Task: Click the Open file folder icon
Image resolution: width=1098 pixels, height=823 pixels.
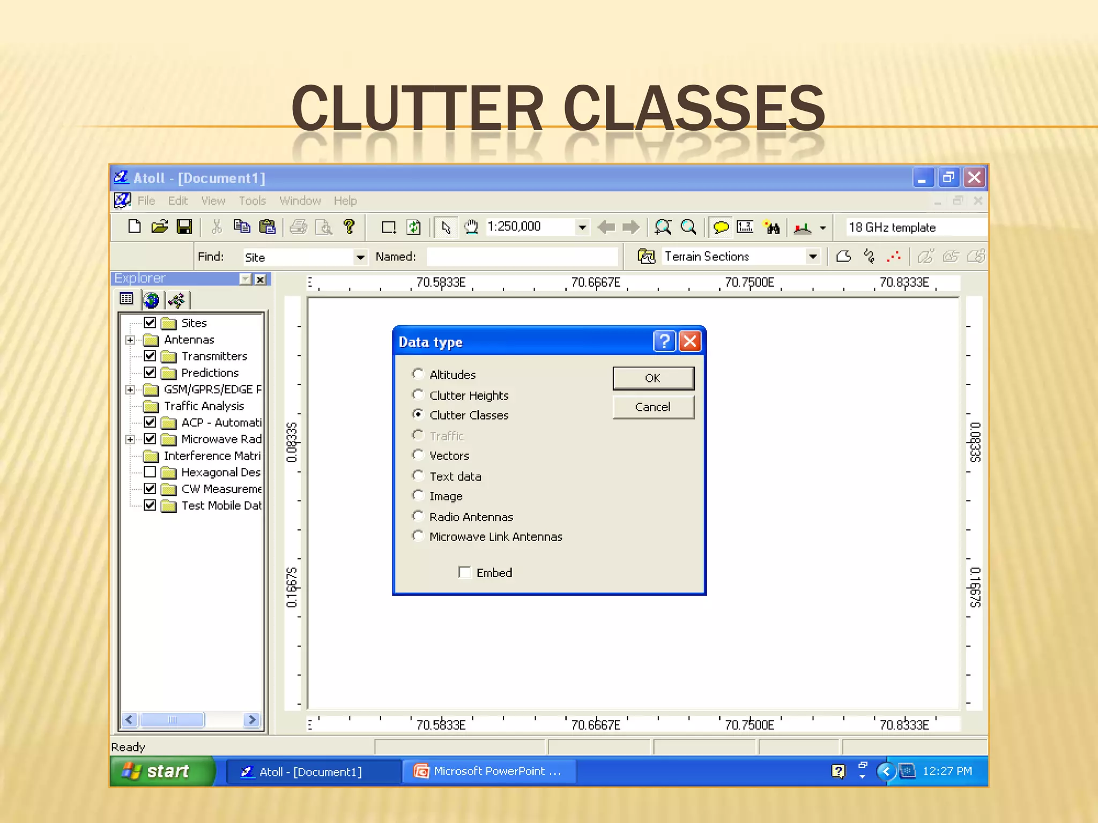Action: tap(159, 227)
